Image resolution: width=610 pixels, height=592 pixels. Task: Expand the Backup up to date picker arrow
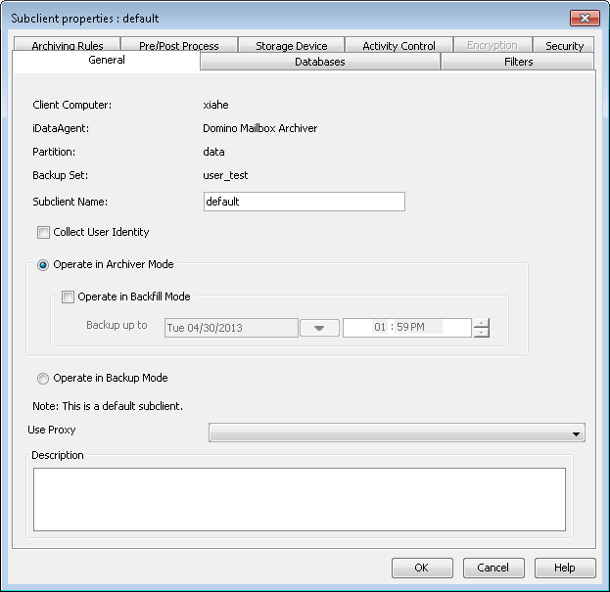pyautogui.click(x=319, y=328)
